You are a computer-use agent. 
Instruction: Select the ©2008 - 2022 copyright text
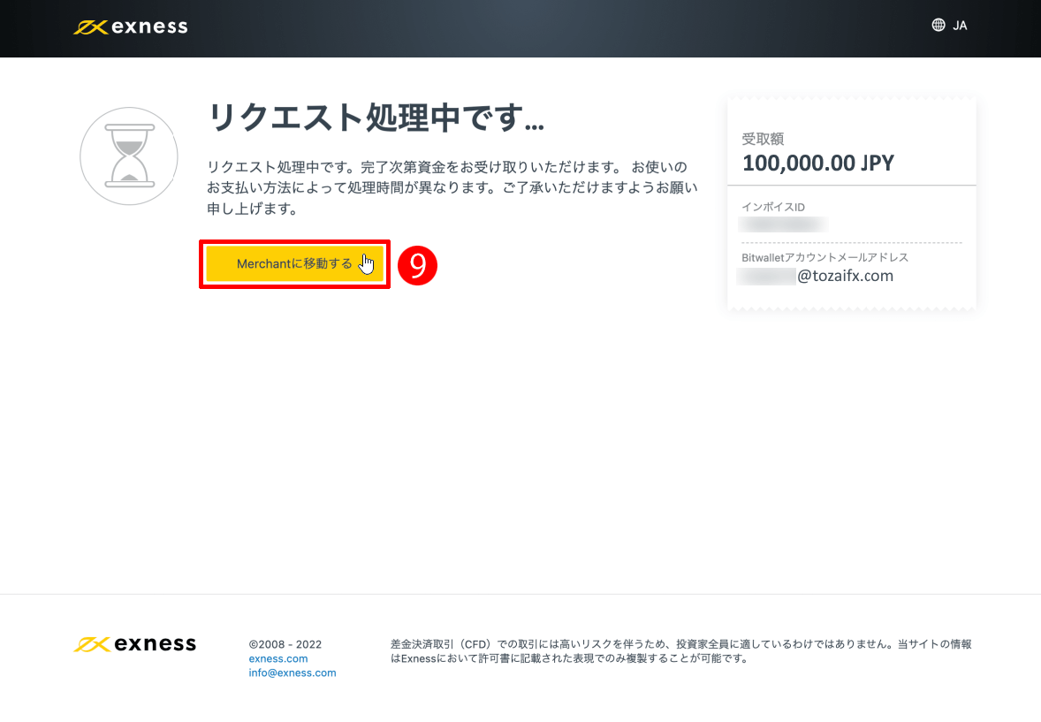click(x=285, y=644)
